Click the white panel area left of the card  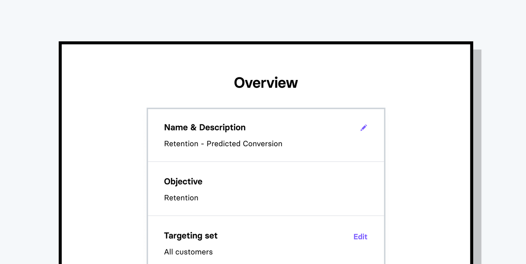(104, 176)
